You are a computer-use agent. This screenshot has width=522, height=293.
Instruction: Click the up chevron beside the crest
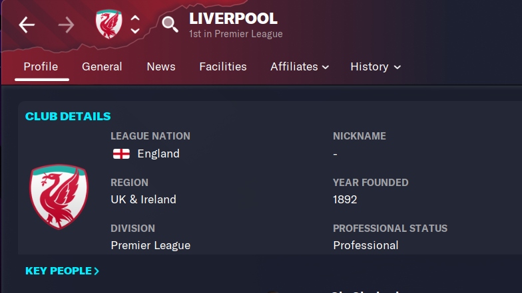(134, 18)
